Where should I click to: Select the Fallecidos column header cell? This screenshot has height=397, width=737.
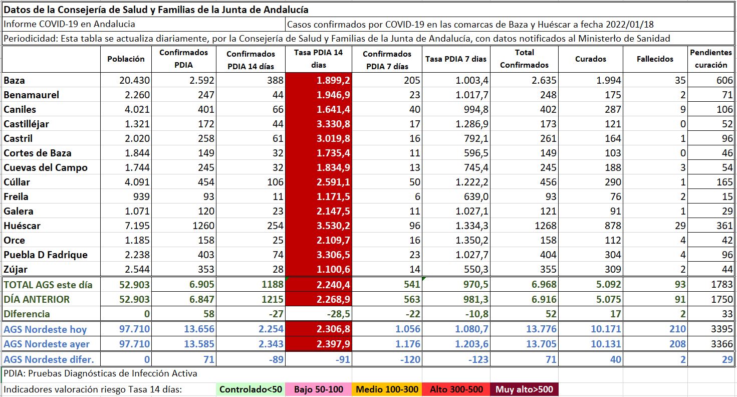tap(655, 59)
